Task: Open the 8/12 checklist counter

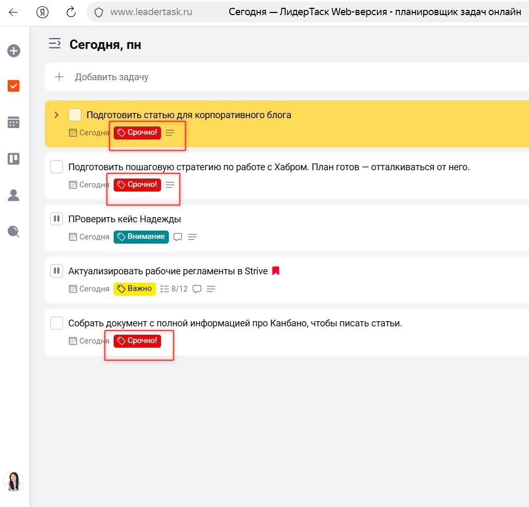Action: pos(174,289)
